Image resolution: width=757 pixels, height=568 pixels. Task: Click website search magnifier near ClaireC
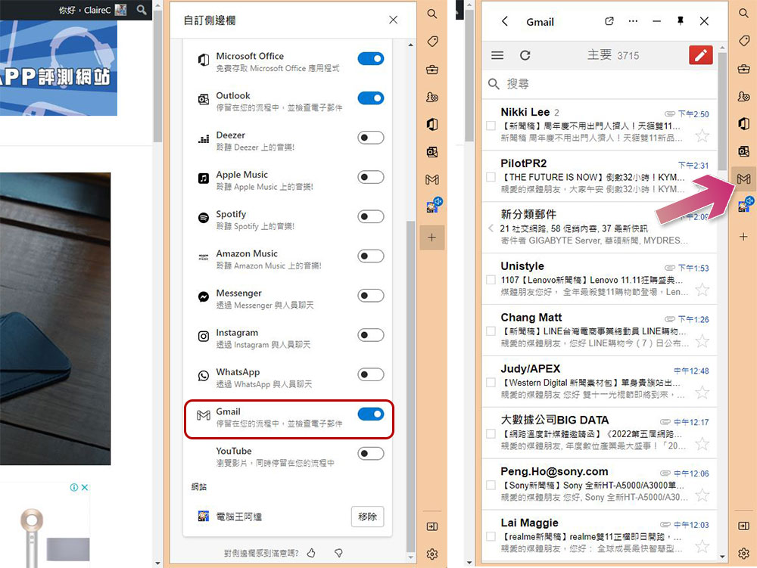point(142,10)
